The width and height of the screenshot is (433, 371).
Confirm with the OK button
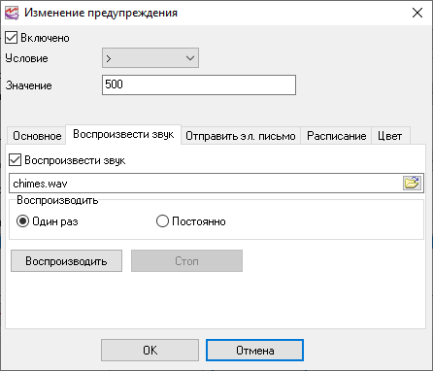coord(150,350)
